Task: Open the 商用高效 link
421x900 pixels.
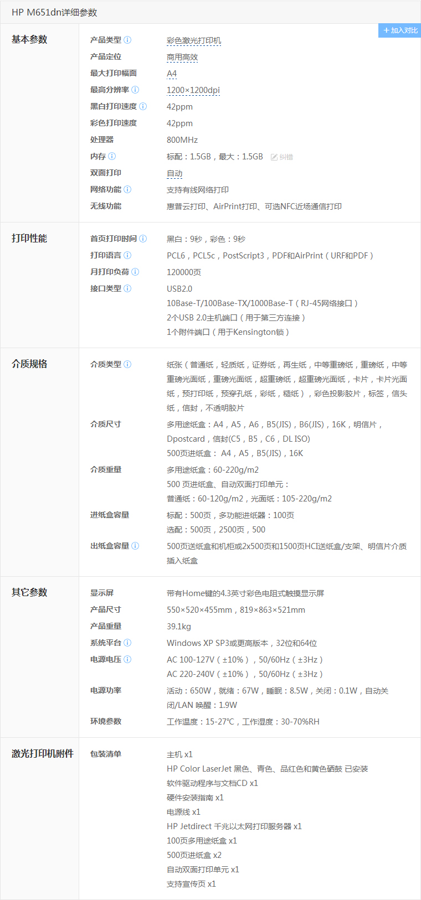Action: pos(182,57)
